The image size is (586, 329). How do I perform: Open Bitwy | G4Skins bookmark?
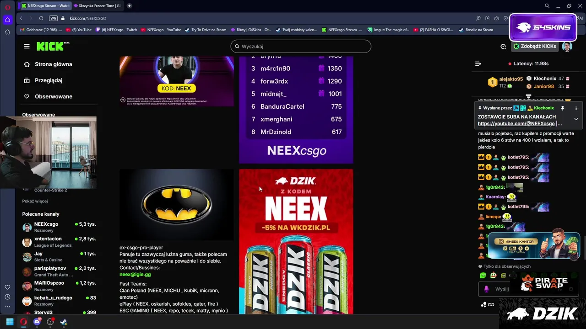point(251,30)
